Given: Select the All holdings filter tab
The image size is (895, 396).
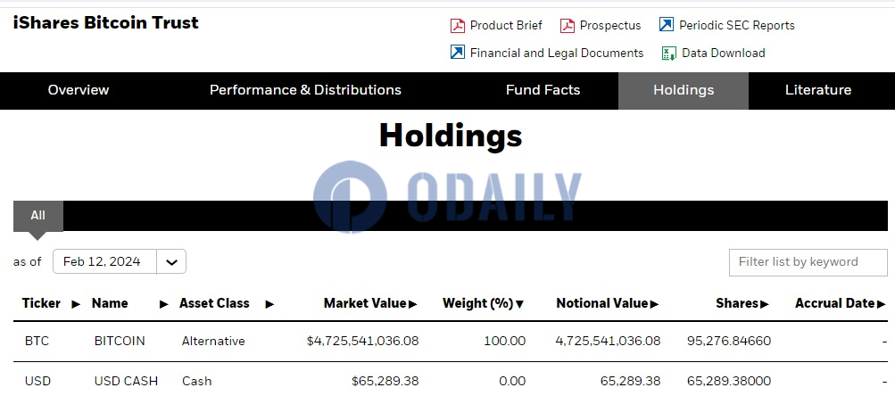Looking at the screenshot, I should 37,216.
